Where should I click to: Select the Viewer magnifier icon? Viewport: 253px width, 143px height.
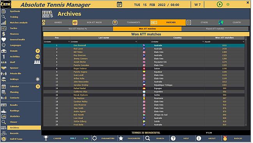pos(4,122)
